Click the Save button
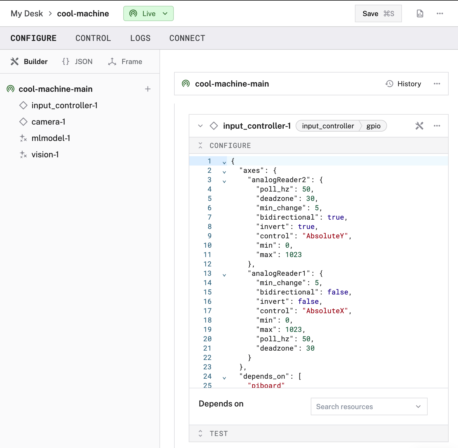458x448 pixels. 378,14
